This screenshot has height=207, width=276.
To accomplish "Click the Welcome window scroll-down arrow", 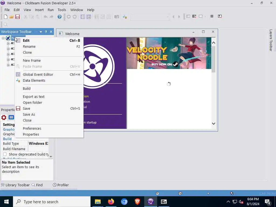I will pos(213,123).
